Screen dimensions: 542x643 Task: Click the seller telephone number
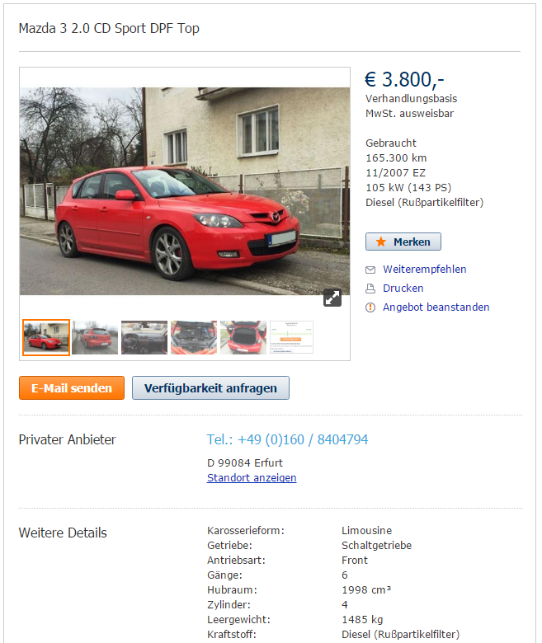point(287,439)
